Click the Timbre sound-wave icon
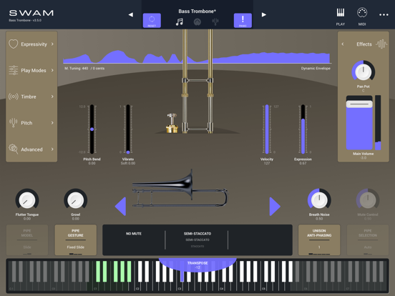Image resolution: width=395 pixels, height=296 pixels. [x=14, y=97]
